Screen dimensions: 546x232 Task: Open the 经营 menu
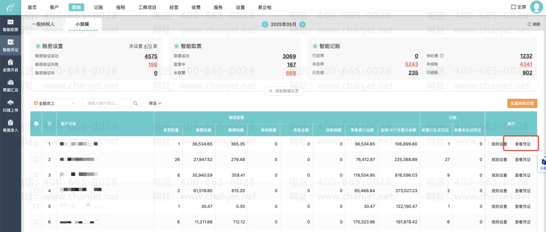pyautogui.click(x=174, y=7)
